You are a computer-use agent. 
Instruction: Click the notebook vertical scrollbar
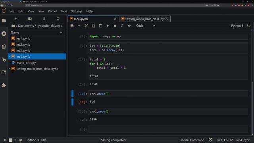pyautogui.click(x=252, y=82)
